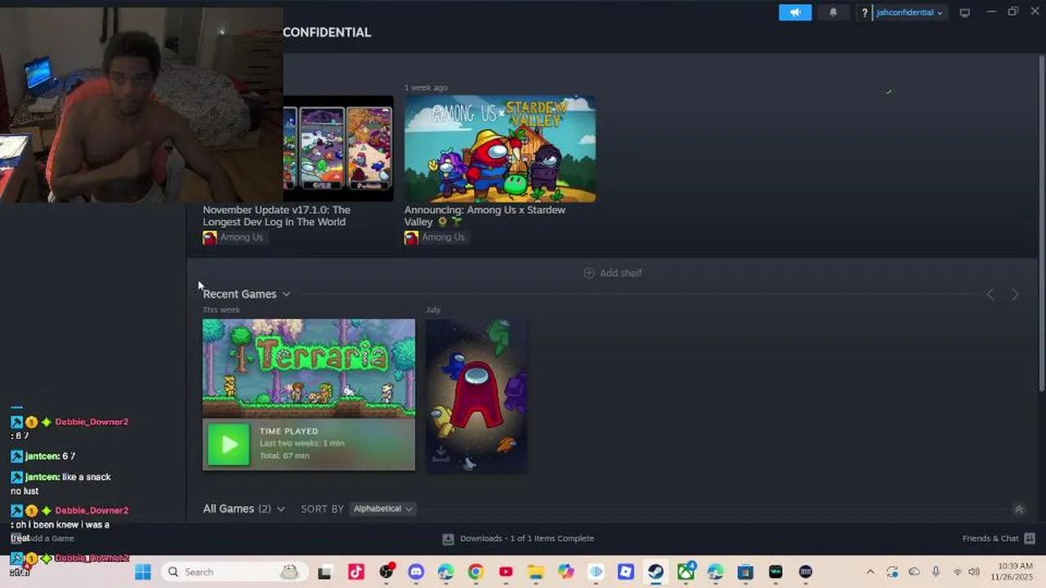Play Terraria with green play button
The image size is (1046, 588).
[228, 444]
